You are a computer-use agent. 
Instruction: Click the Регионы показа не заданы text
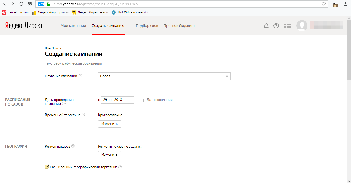[120, 146]
